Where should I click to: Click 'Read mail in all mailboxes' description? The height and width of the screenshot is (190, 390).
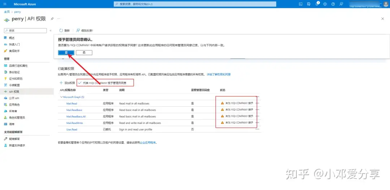point(134,103)
